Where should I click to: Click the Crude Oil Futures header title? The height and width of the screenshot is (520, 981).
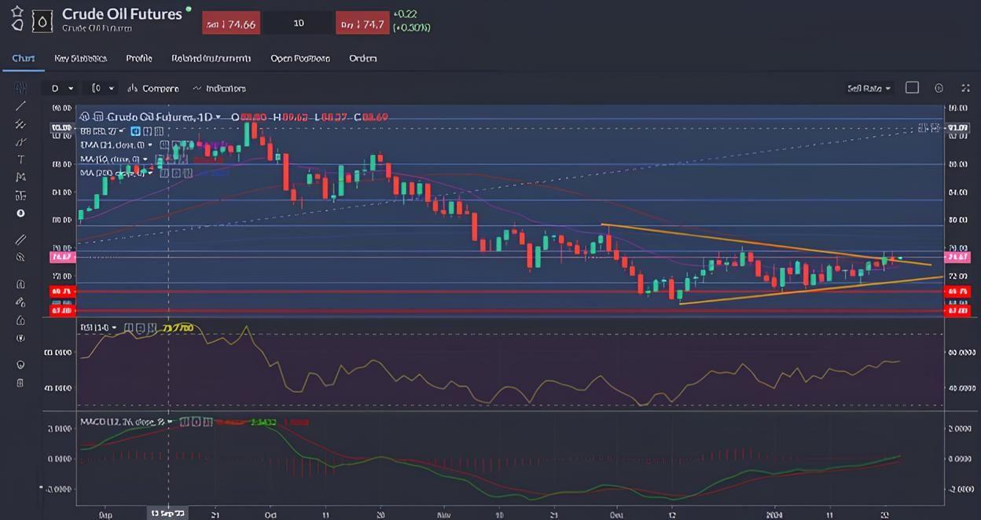click(122, 14)
